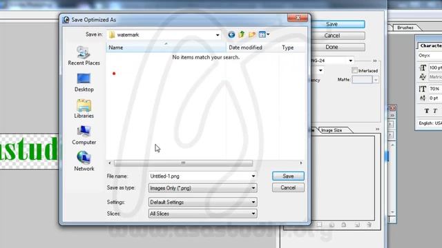Close the Save Optimized As dialog
The height and width of the screenshot is (248, 442).
tap(298, 18)
